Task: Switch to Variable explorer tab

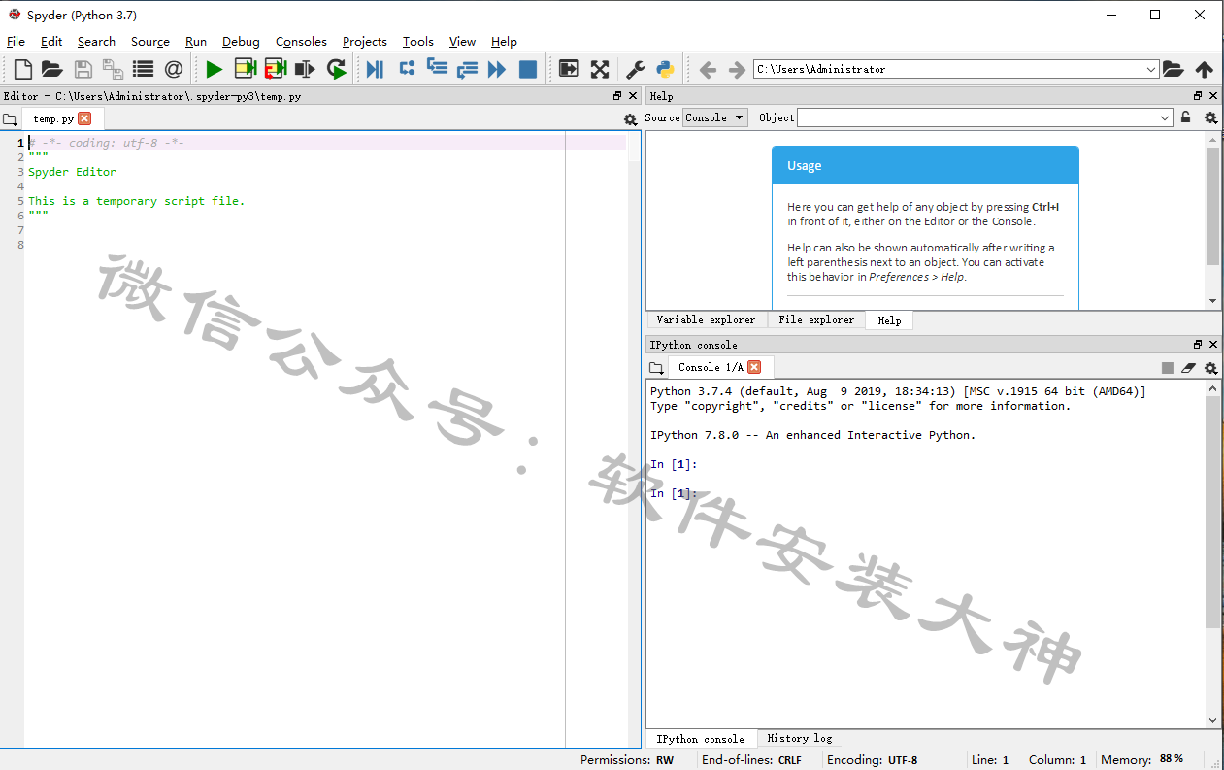Action: pyautogui.click(x=706, y=320)
